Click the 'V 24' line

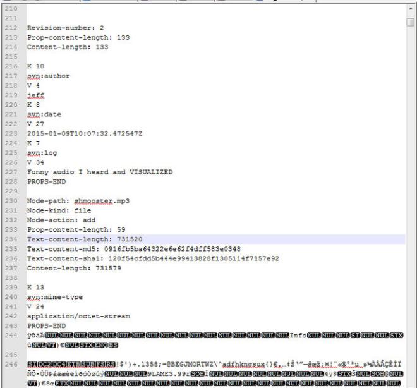[x=35, y=306]
